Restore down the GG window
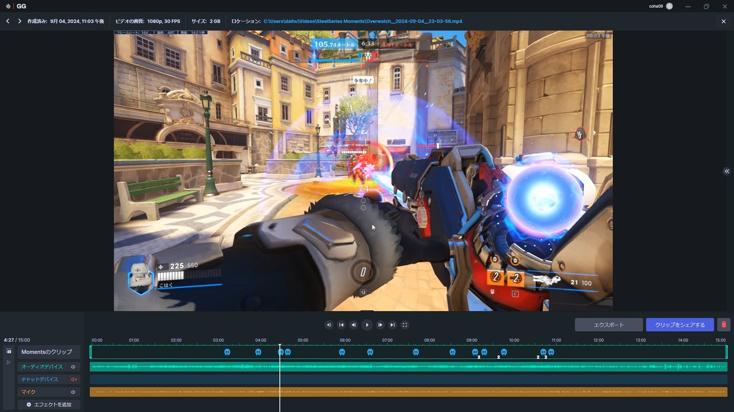Image resolution: width=734 pixels, height=412 pixels. [x=706, y=6]
